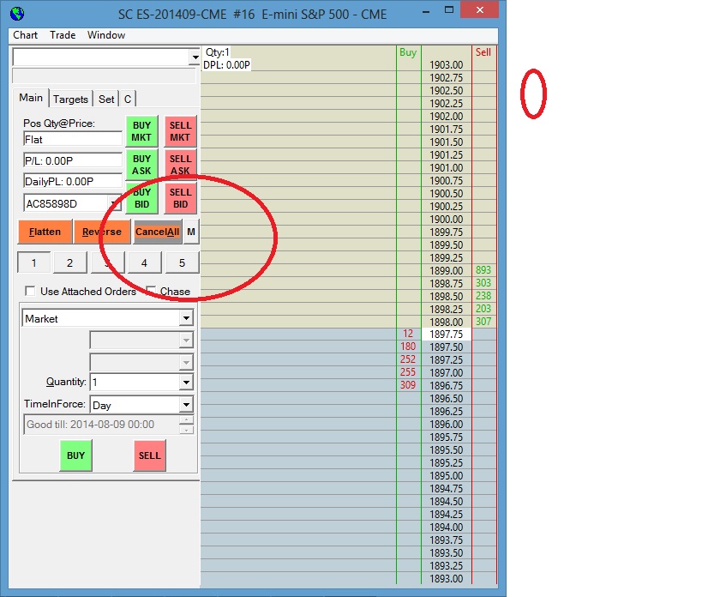
Task: Open the Chart menu
Action: (25, 35)
